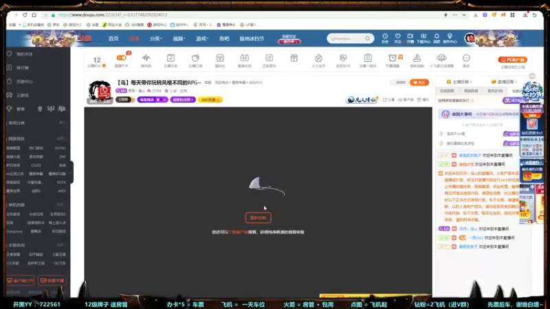Expand the 分类 dropdown in nav bar
This screenshot has width=550, height=309.
click(156, 38)
